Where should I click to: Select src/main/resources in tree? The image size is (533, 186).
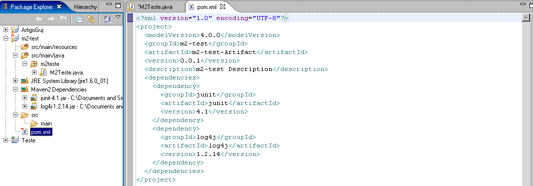point(54,47)
